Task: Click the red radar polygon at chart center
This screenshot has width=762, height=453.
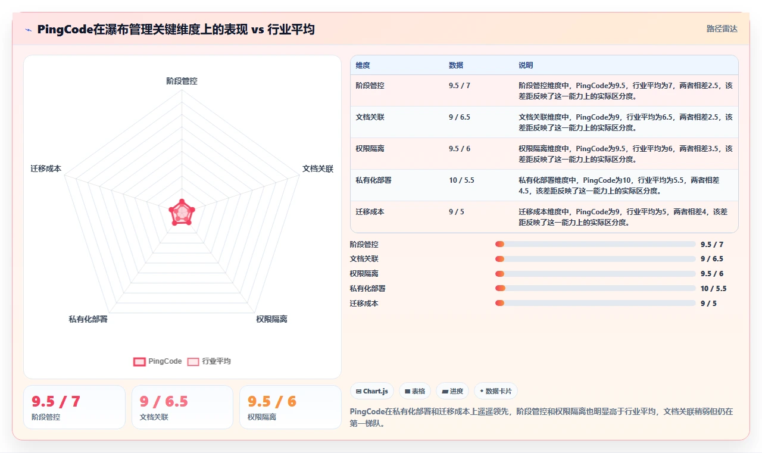Action: coord(182,213)
